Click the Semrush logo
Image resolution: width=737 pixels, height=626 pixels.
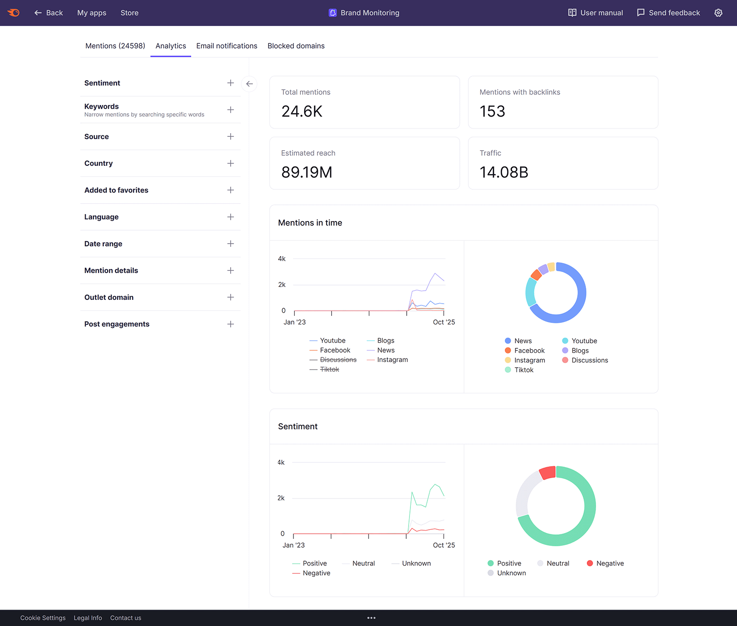point(13,12)
